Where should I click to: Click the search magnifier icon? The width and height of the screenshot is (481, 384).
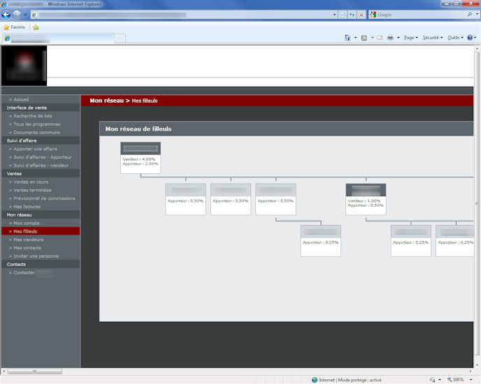(469, 14)
